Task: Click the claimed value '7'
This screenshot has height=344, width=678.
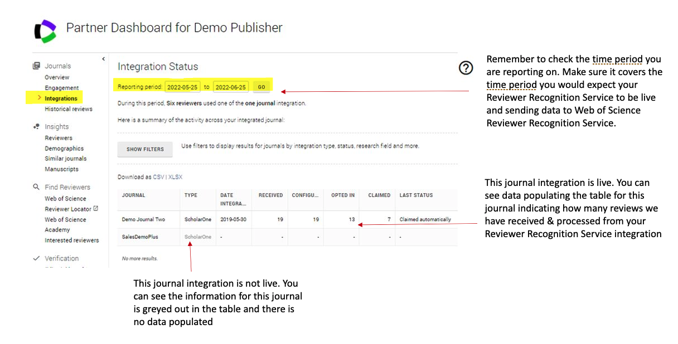Action: [389, 219]
